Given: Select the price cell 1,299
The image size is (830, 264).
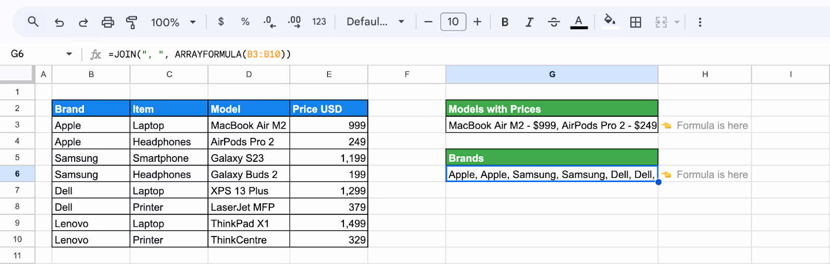Looking at the screenshot, I should [329, 190].
